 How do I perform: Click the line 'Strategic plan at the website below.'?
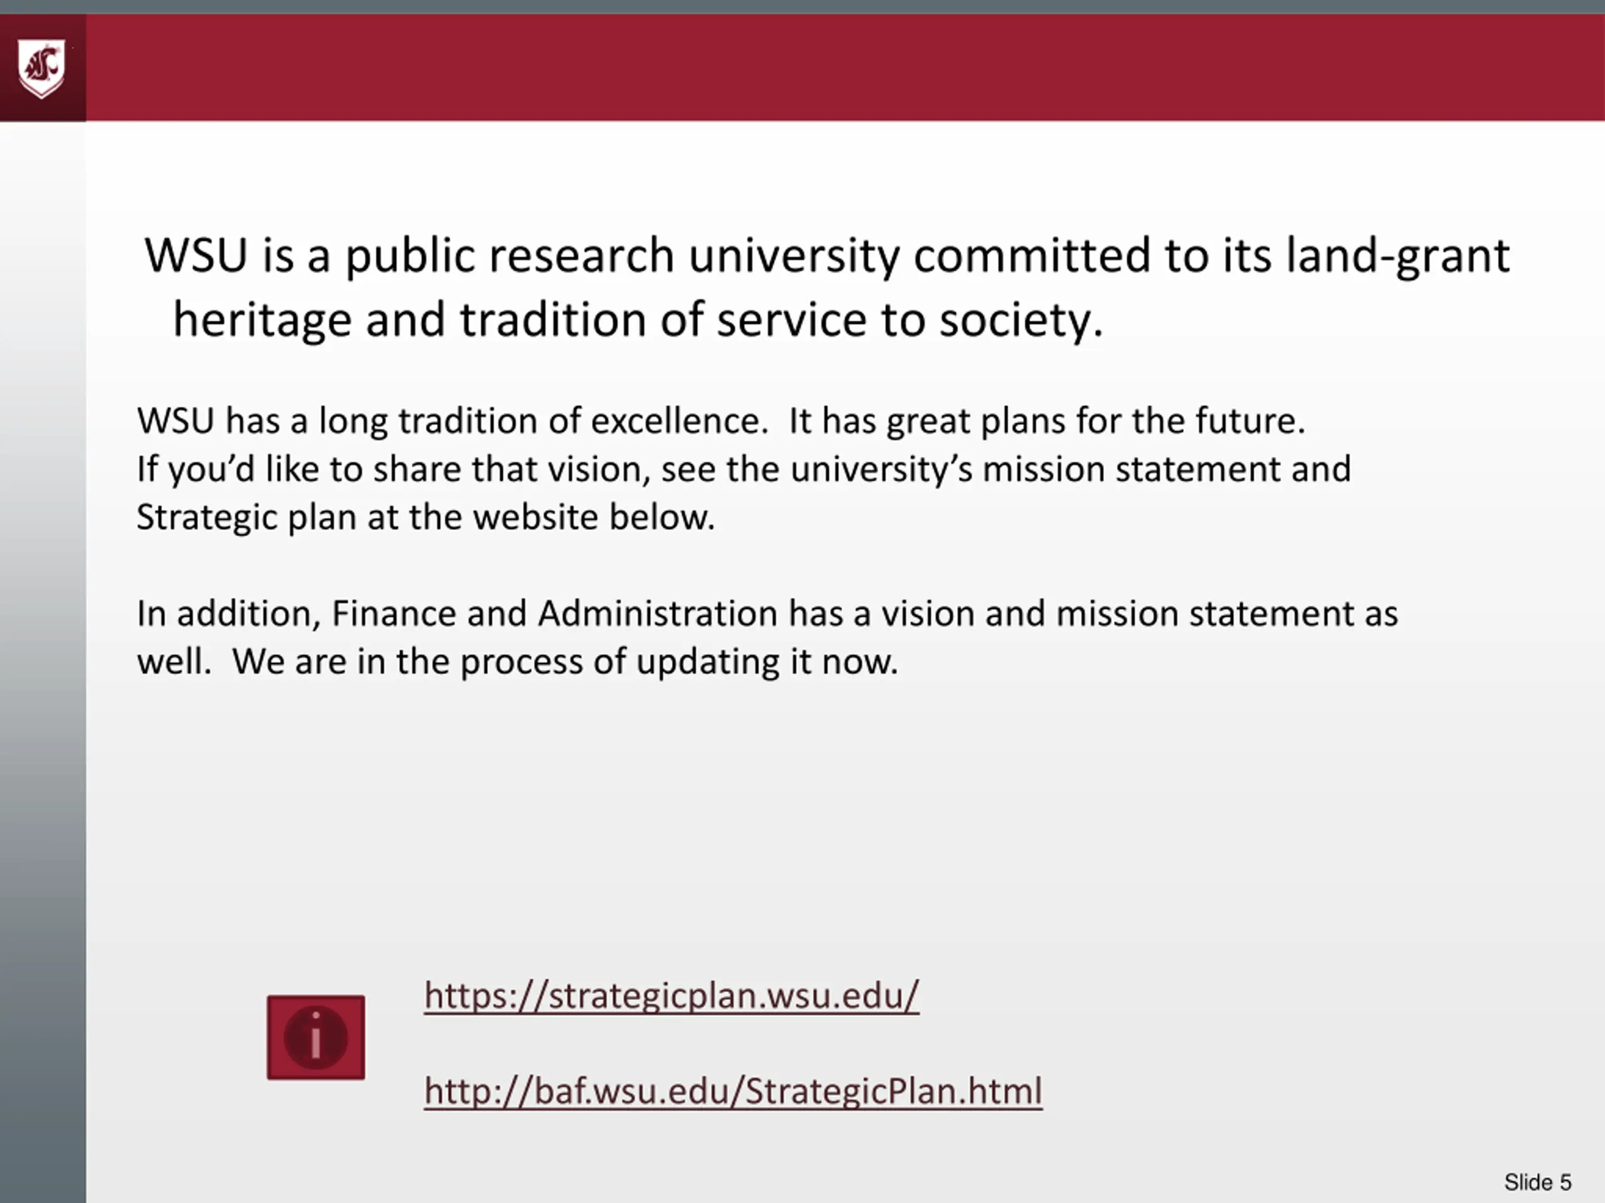click(426, 518)
